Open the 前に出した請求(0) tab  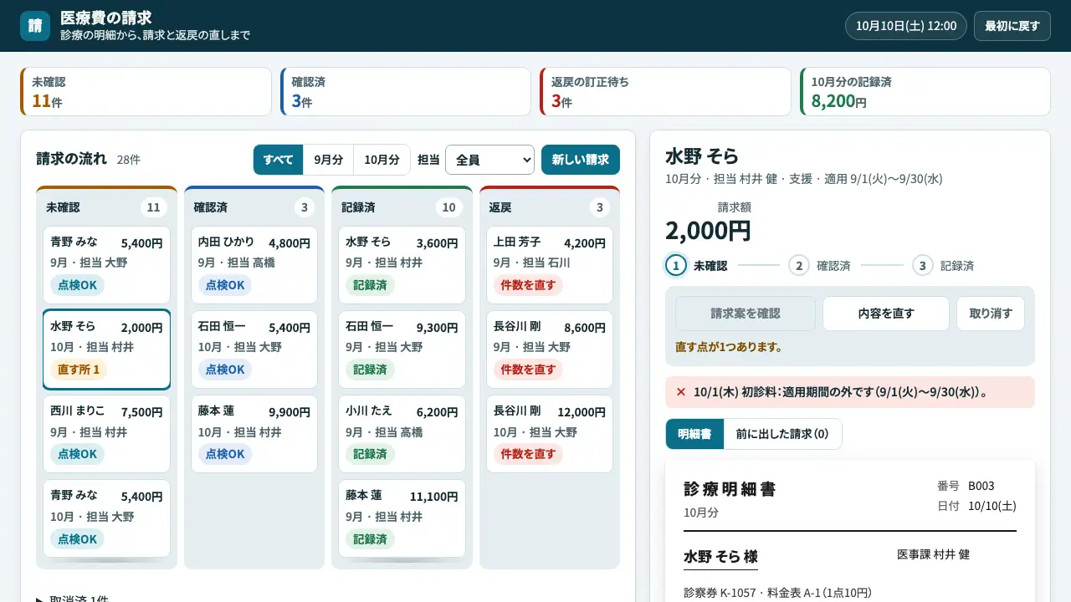pyautogui.click(x=782, y=434)
